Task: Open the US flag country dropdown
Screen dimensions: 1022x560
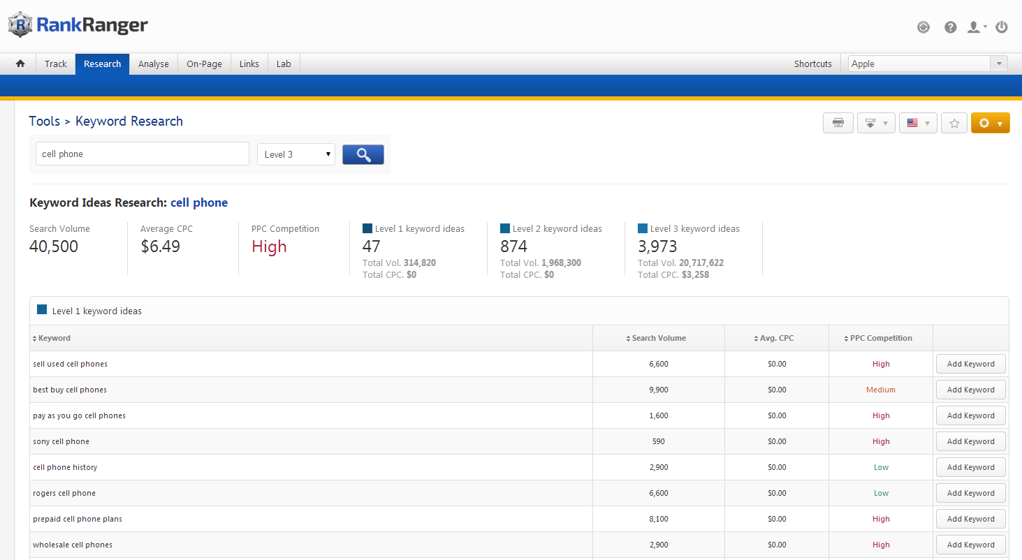Action: [918, 123]
